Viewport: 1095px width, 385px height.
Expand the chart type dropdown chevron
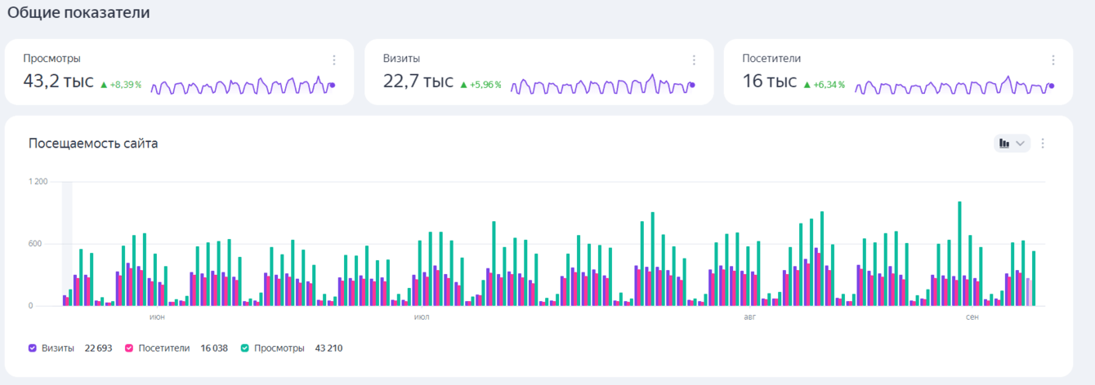point(1020,144)
